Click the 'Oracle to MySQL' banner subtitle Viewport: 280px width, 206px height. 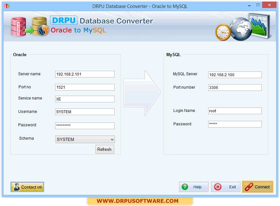point(78,30)
